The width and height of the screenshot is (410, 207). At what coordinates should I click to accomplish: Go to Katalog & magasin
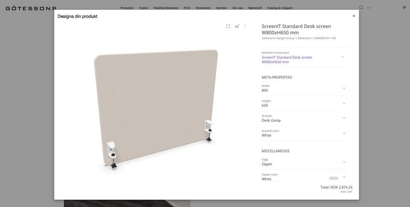(280, 8)
